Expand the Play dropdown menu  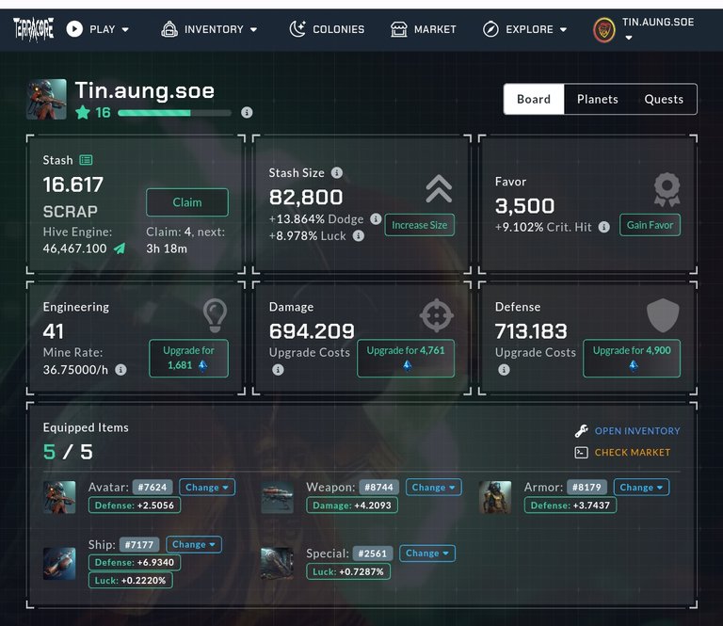click(x=125, y=29)
